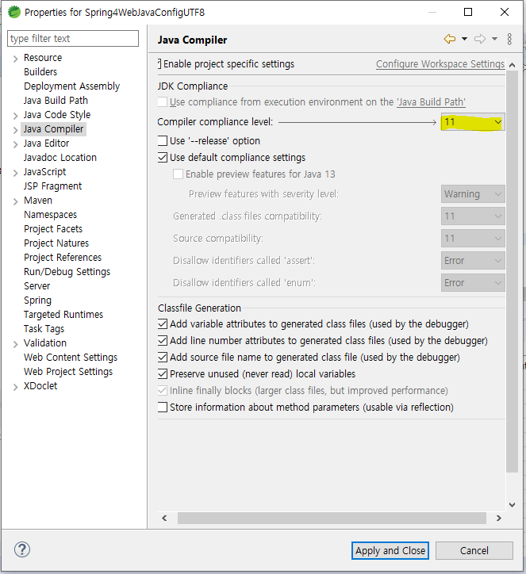Toggle Add line number attributes checkbox

(x=163, y=340)
